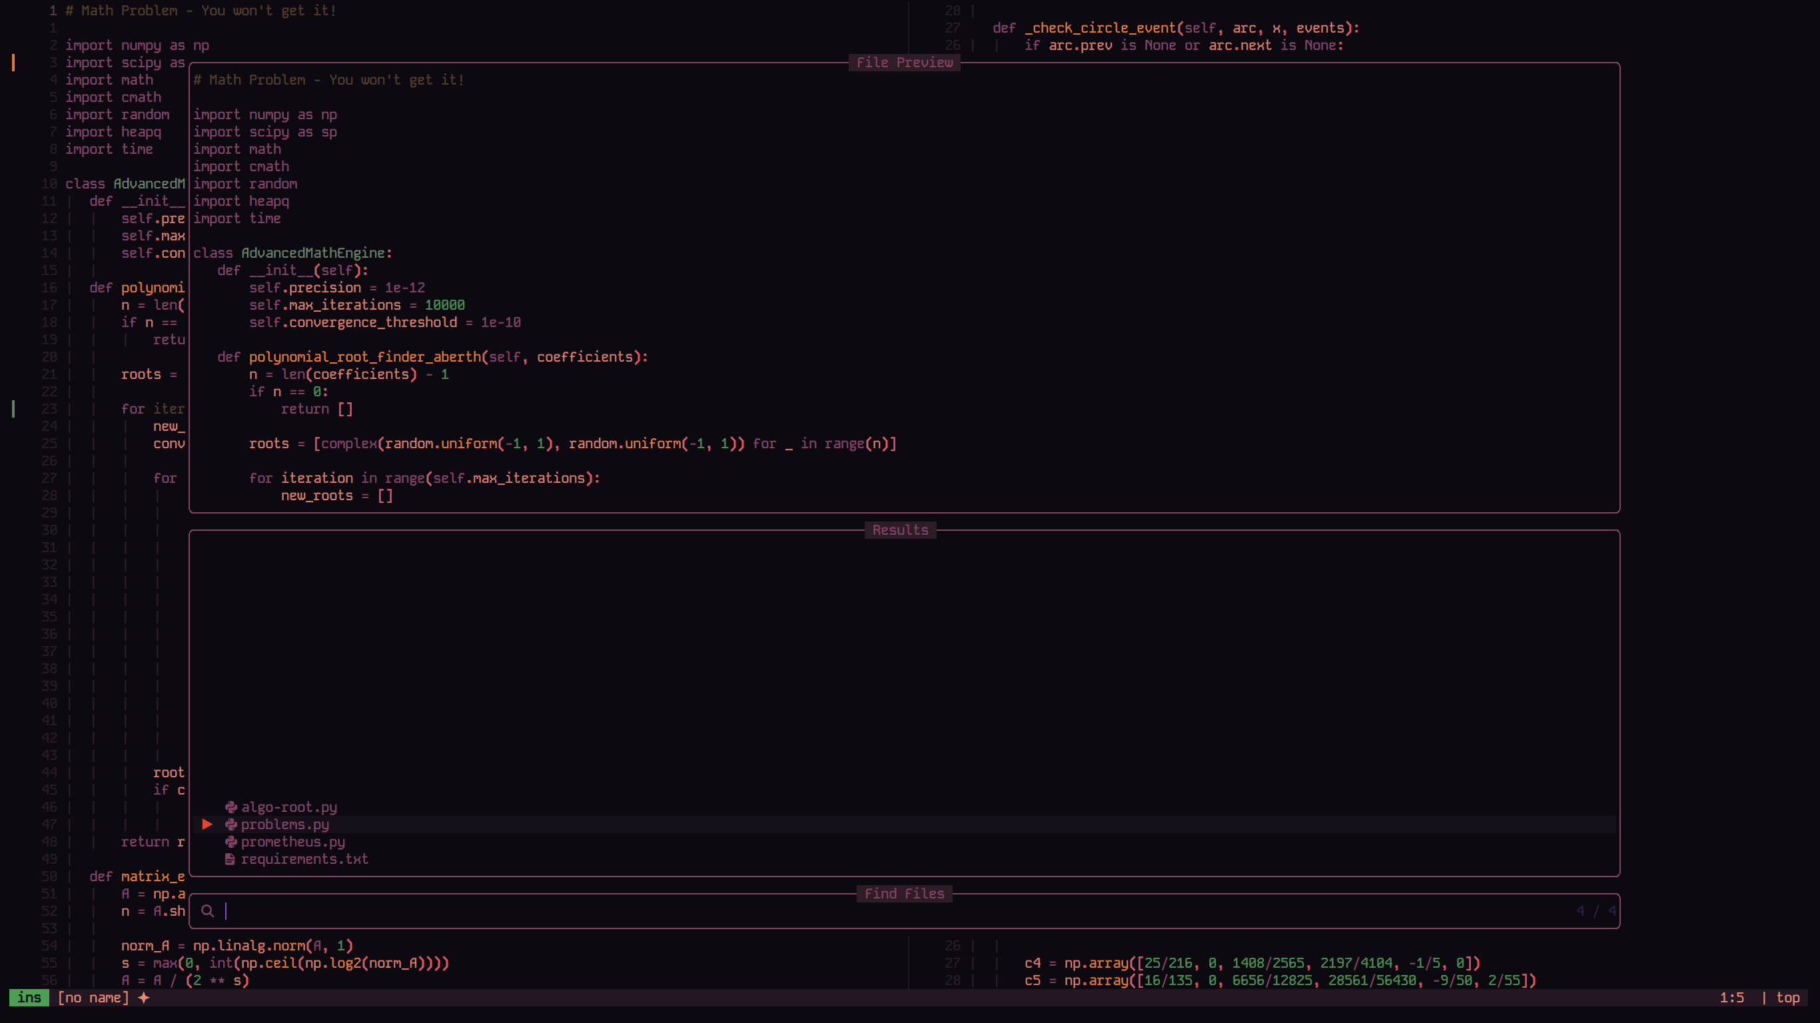Click the Results panel title
The width and height of the screenshot is (1820, 1023).
(x=900, y=530)
